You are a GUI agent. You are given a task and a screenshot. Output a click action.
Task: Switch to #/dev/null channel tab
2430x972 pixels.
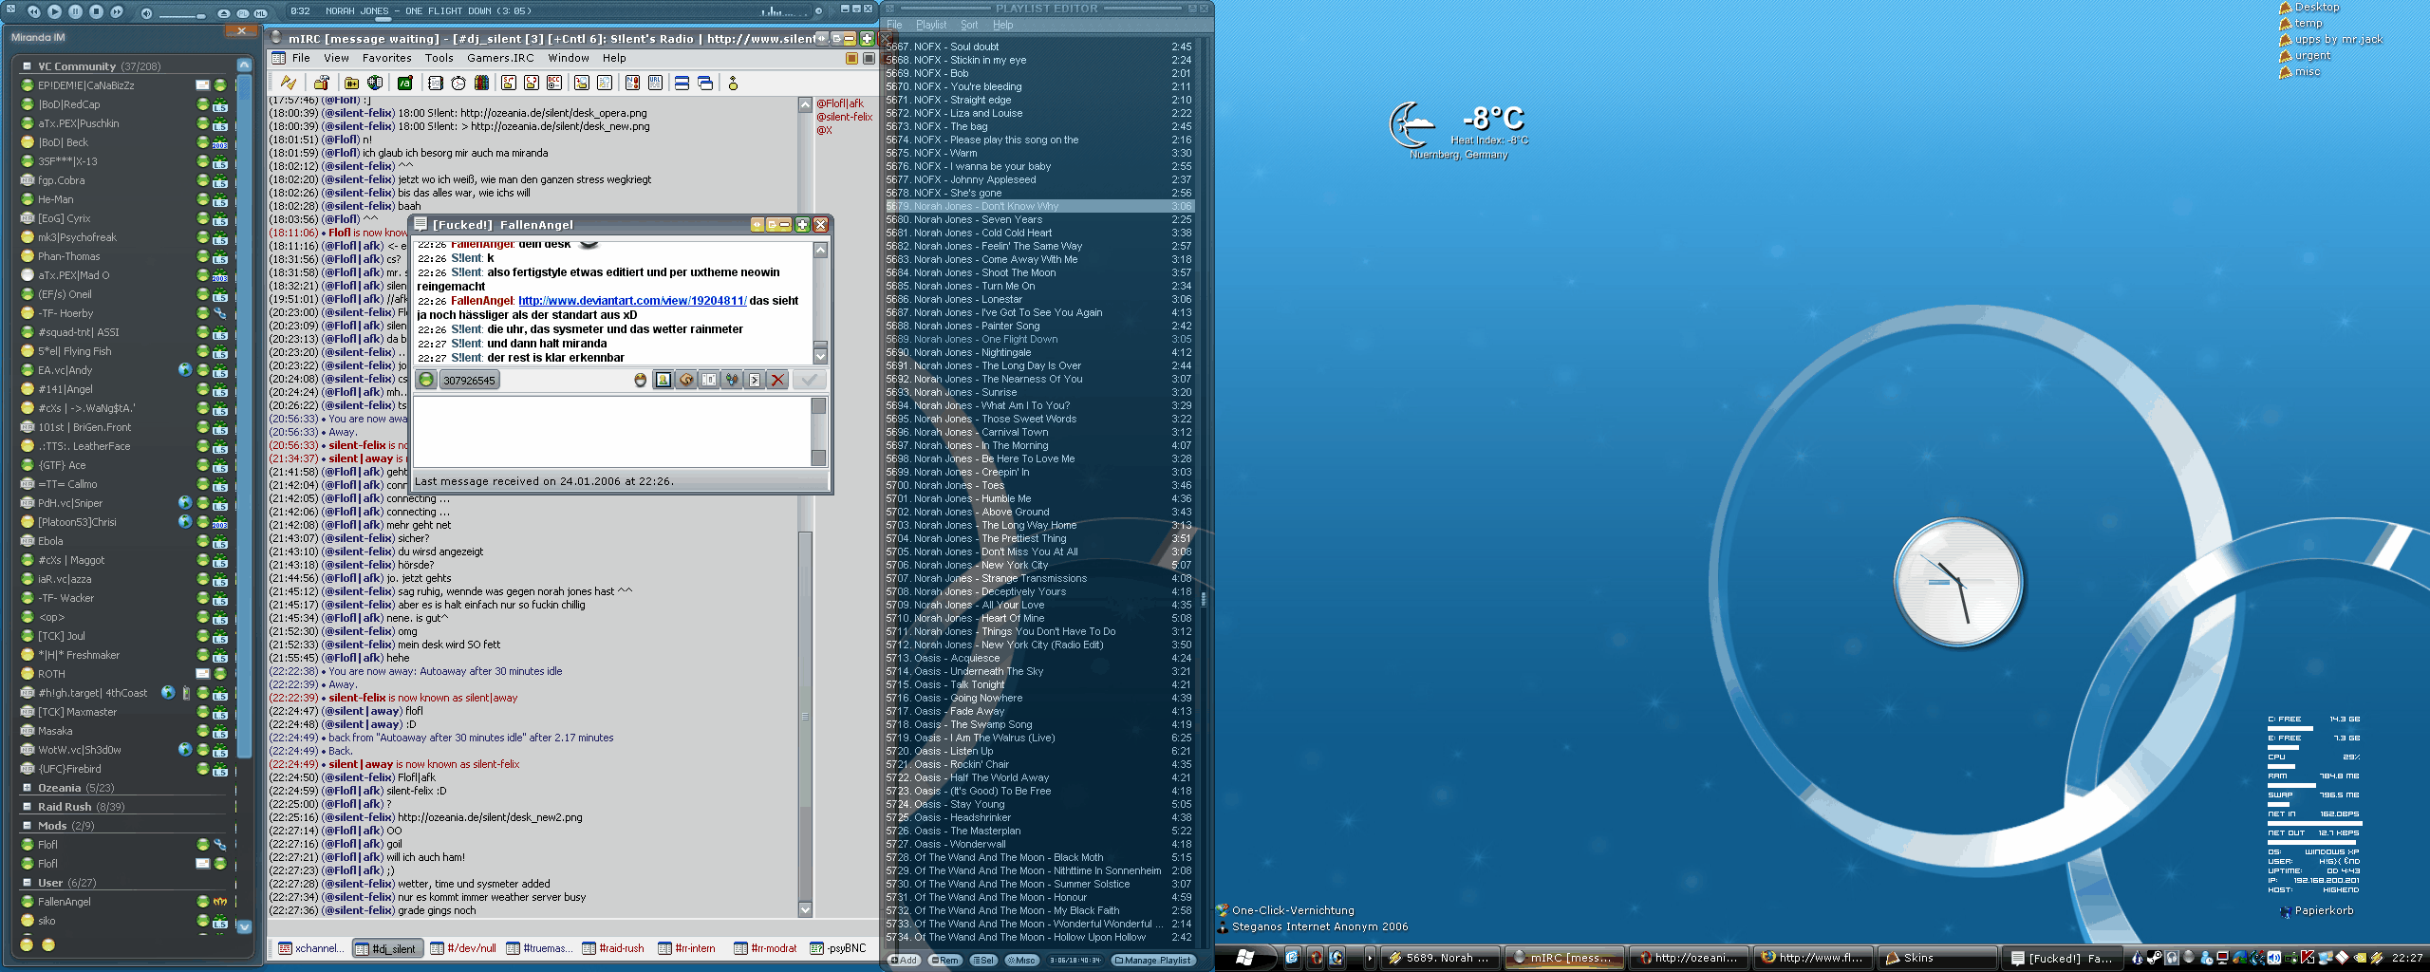[463, 948]
